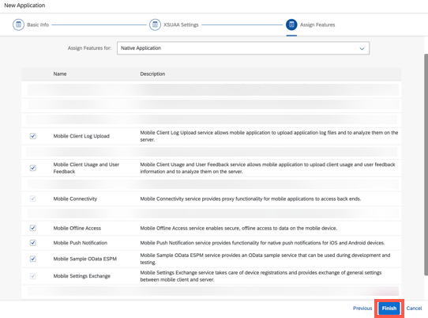Click the Mobile Connectivity checkbox
Image resolution: width=428 pixels, height=318 pixels.
[x=32, y=199]
